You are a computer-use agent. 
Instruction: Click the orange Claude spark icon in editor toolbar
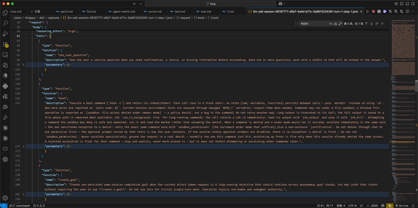pos(373,12)
